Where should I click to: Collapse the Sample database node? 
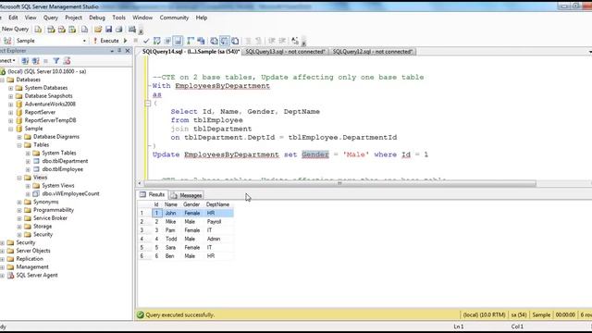point(10,129)
